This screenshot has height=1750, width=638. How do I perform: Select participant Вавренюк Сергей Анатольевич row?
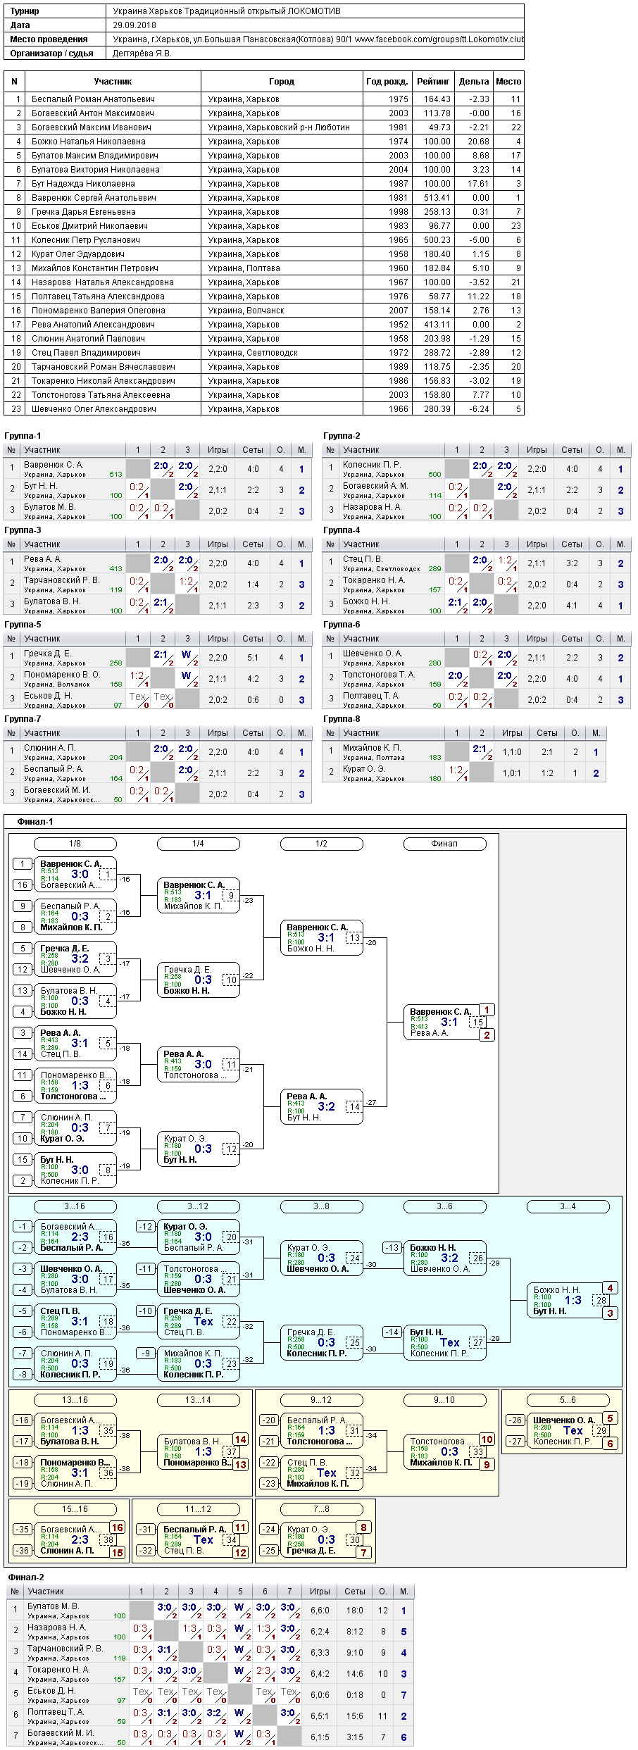coord(264,198)
